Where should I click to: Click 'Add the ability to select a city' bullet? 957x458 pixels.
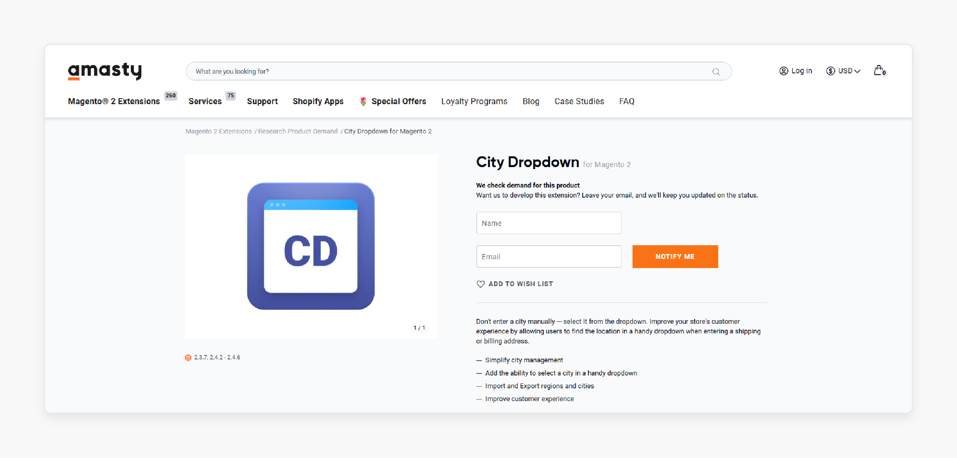(561, 373)
